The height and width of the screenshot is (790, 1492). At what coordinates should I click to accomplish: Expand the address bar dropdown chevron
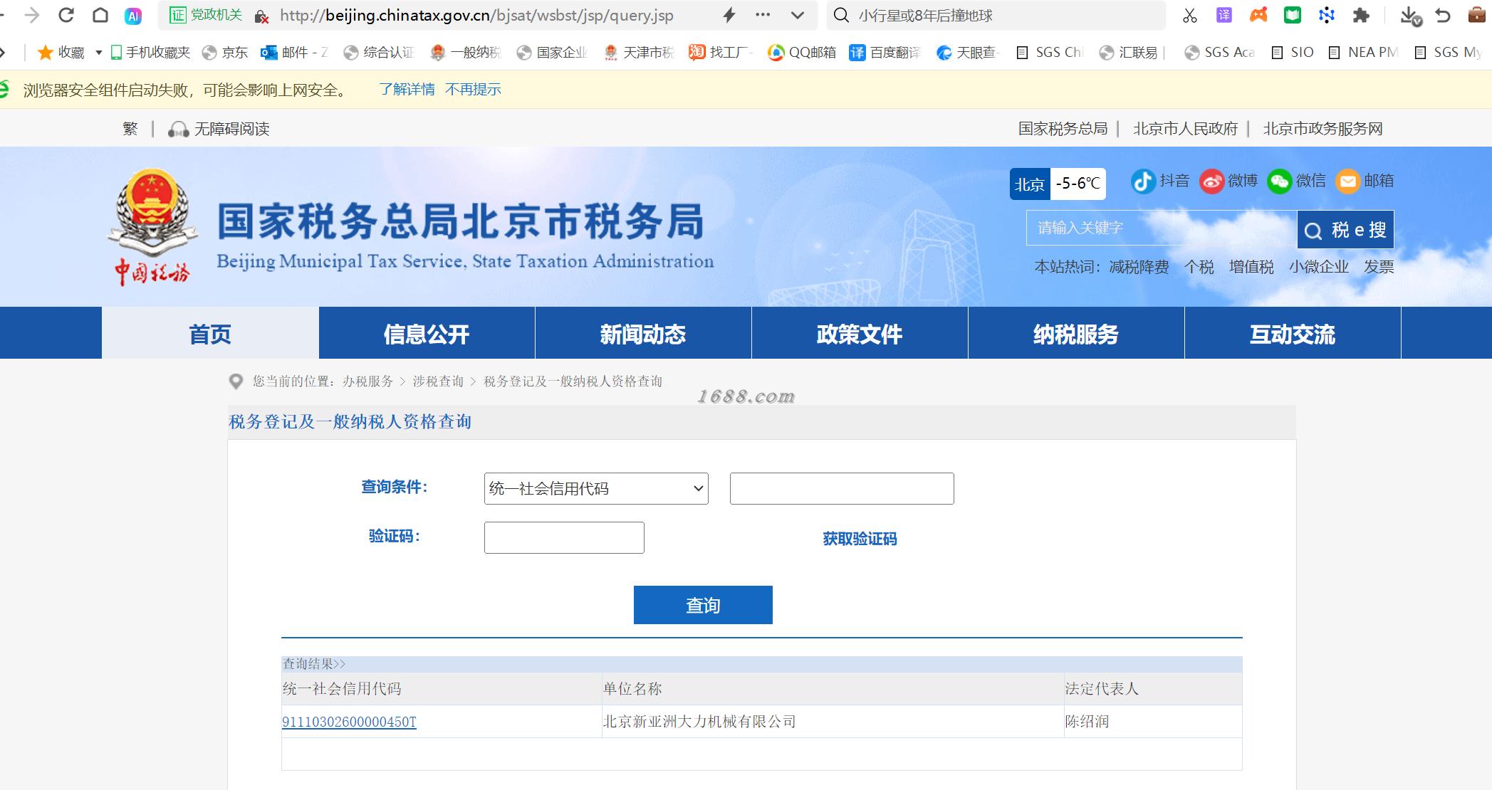(798, 15)
